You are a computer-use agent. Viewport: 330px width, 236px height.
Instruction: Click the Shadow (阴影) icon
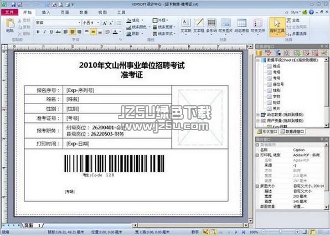129,33
